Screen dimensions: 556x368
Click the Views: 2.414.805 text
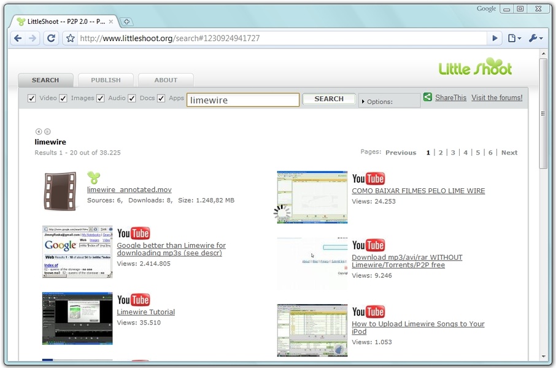click(144, 264)
